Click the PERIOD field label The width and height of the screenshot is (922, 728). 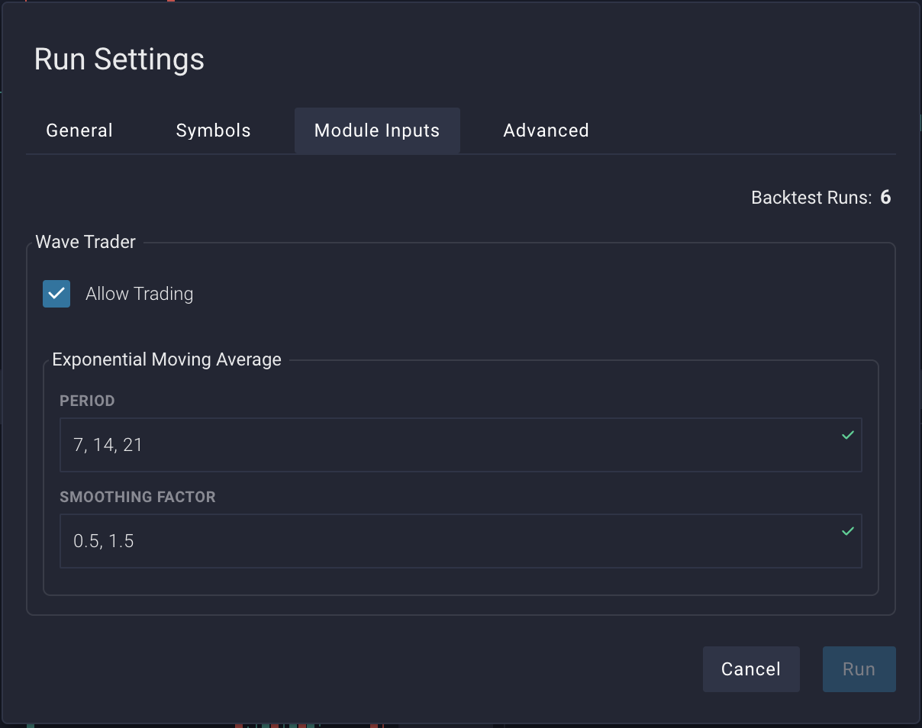[87, 401]
